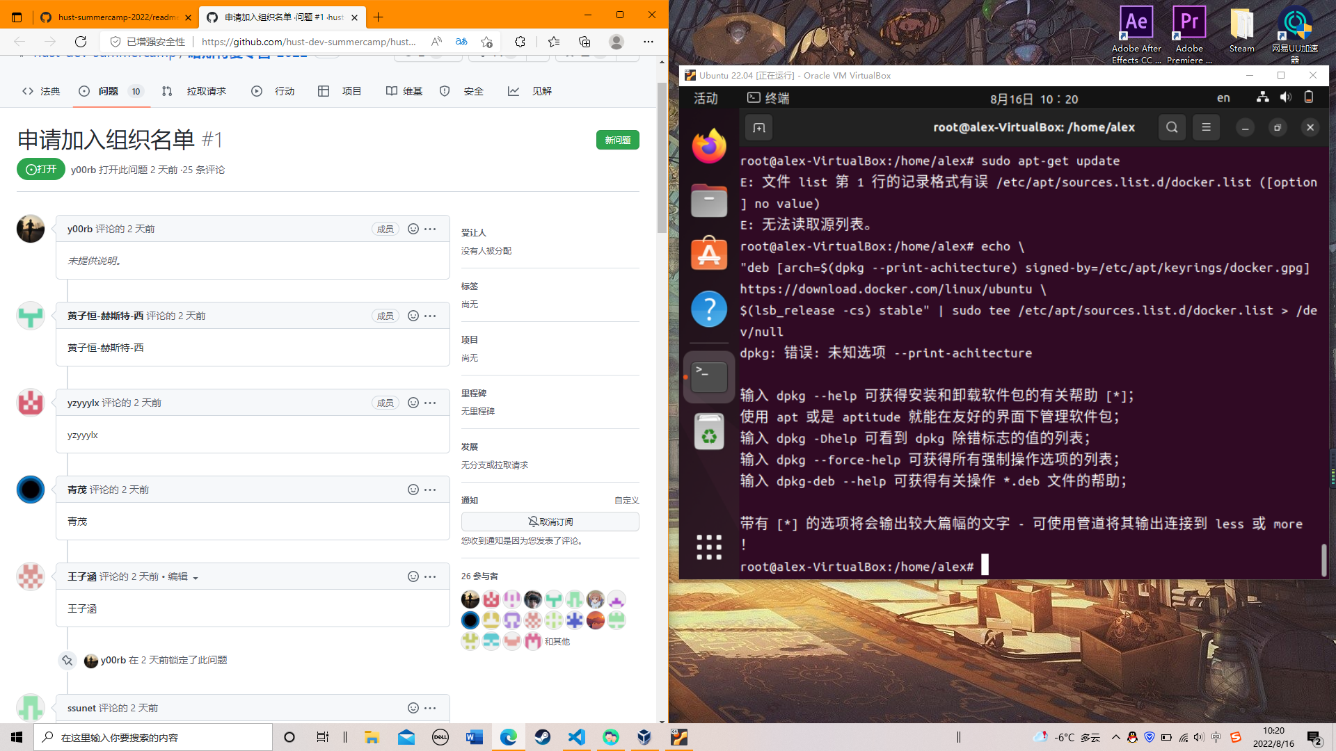Open Edge extensions puzzle icon
The image size is (1336, 751).
pyautogui.click(x=520, y=42)
